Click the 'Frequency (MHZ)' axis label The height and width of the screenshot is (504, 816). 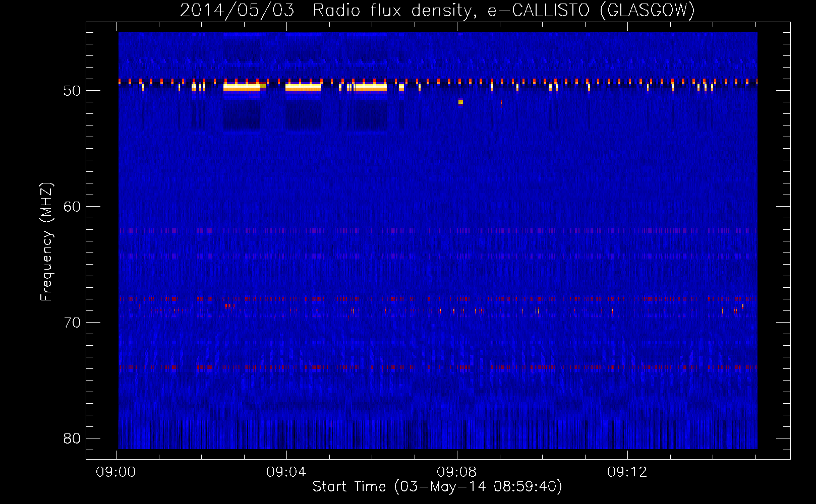pos(46,242)
